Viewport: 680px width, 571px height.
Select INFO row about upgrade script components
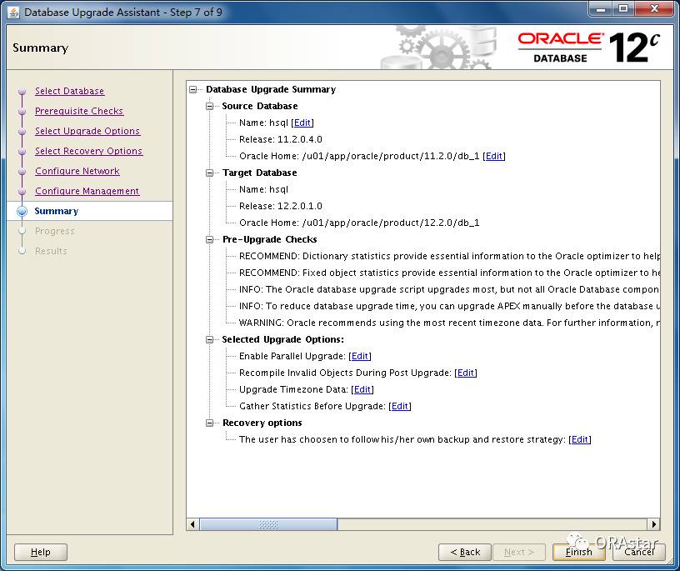[x=449, y=290]
